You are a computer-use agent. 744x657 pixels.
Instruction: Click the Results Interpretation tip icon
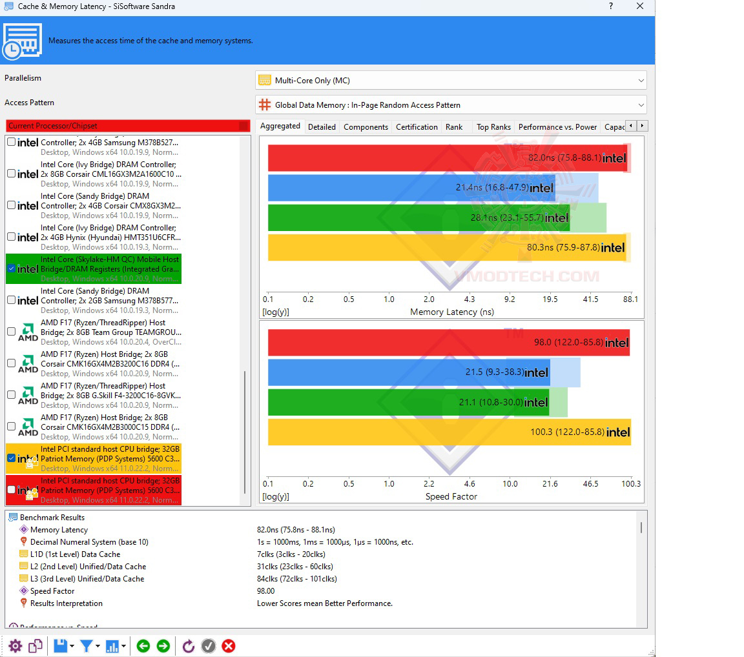tap(24, 603)
